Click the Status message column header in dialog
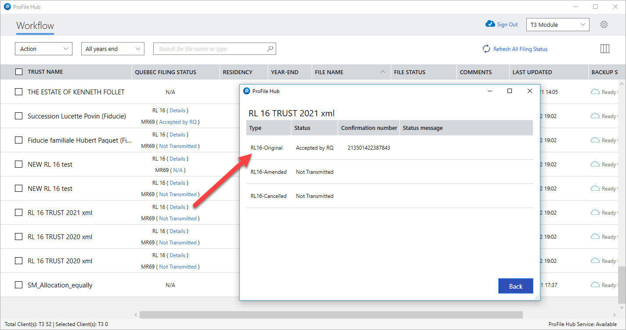 423,128
